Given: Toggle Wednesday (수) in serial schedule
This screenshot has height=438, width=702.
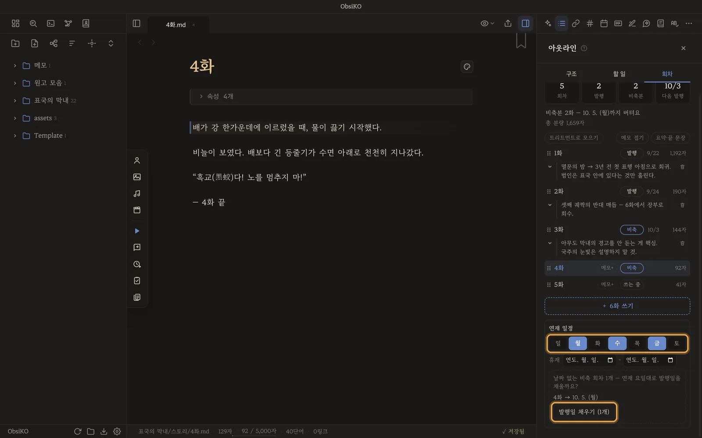Looking at the screenshot, I should point(617,343).
